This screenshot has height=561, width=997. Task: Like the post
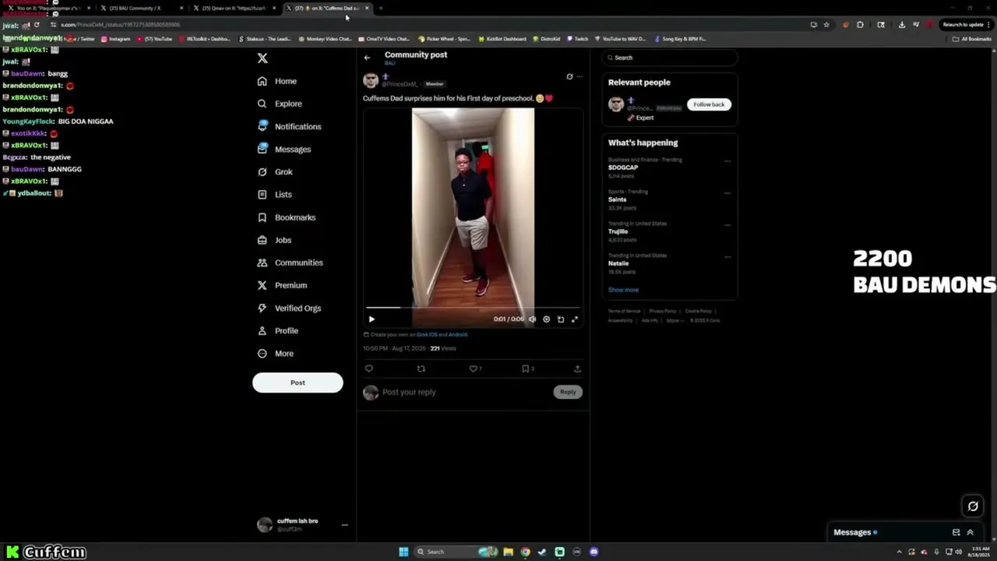(473, 369)
